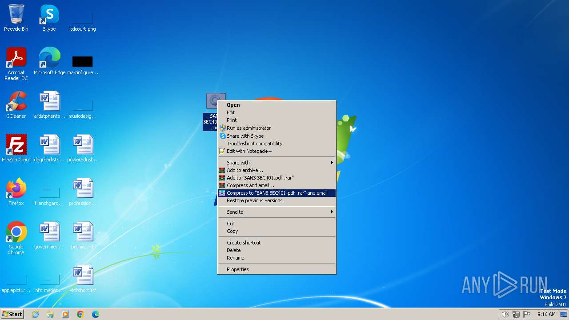569x320 pixels.
Task: Open the Recycle Bin desktop icon
Action: point(16,18)
